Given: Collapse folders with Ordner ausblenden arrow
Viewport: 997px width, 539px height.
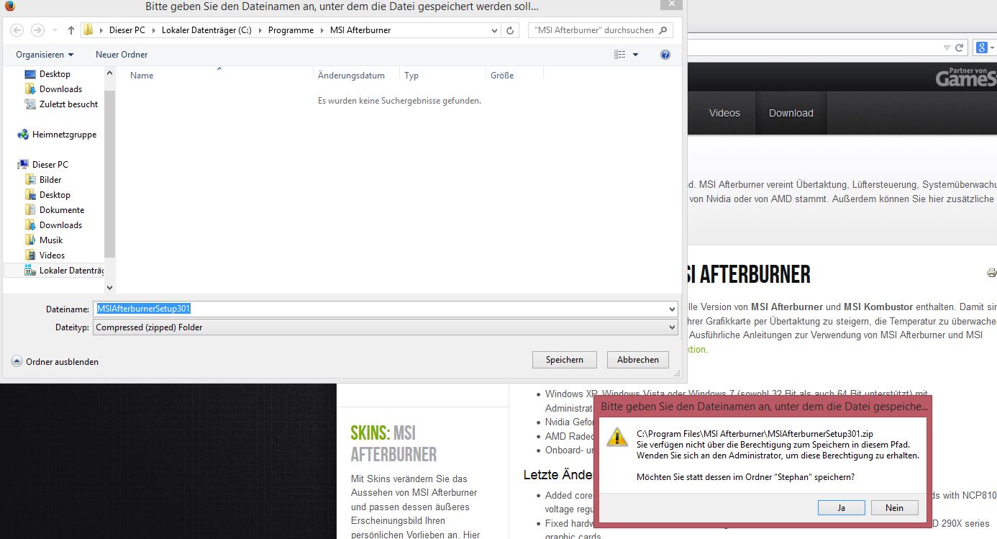Looking at the screenshot, I should [x=17, y=361].
